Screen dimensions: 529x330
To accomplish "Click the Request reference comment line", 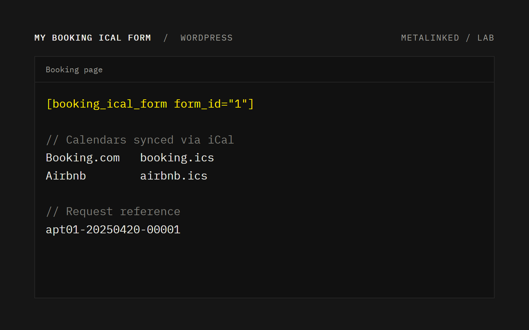I will click(x=113, y=212).
